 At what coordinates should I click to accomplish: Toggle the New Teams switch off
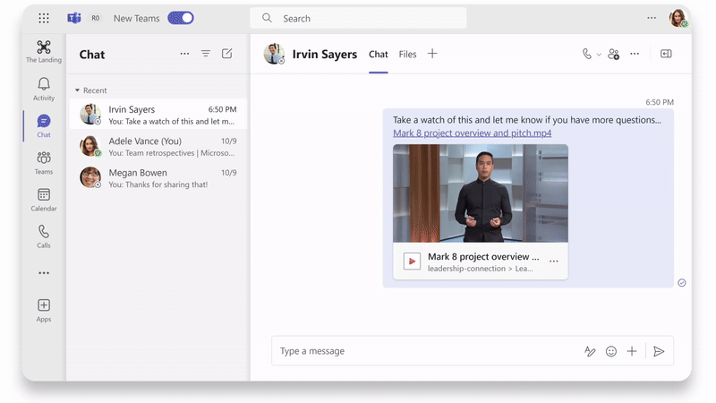(x=181, y=18)
